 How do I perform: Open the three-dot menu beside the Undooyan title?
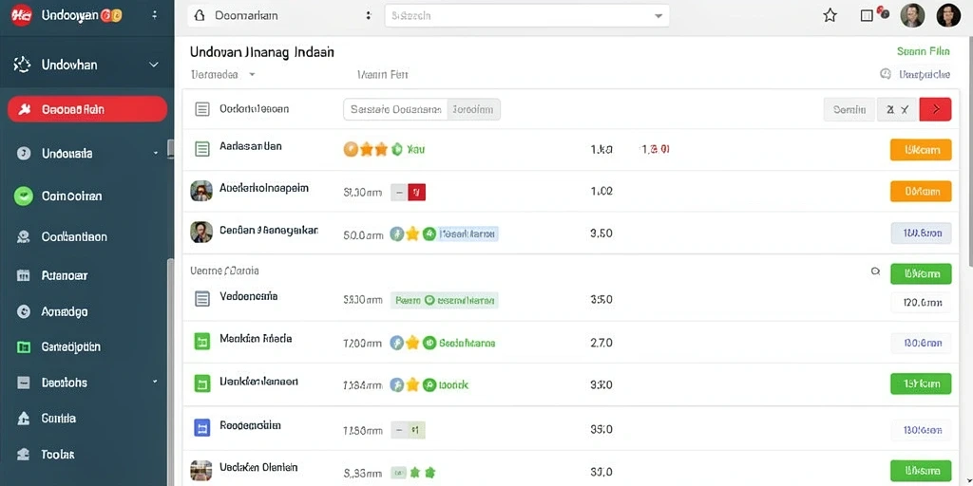coord(155,15)
